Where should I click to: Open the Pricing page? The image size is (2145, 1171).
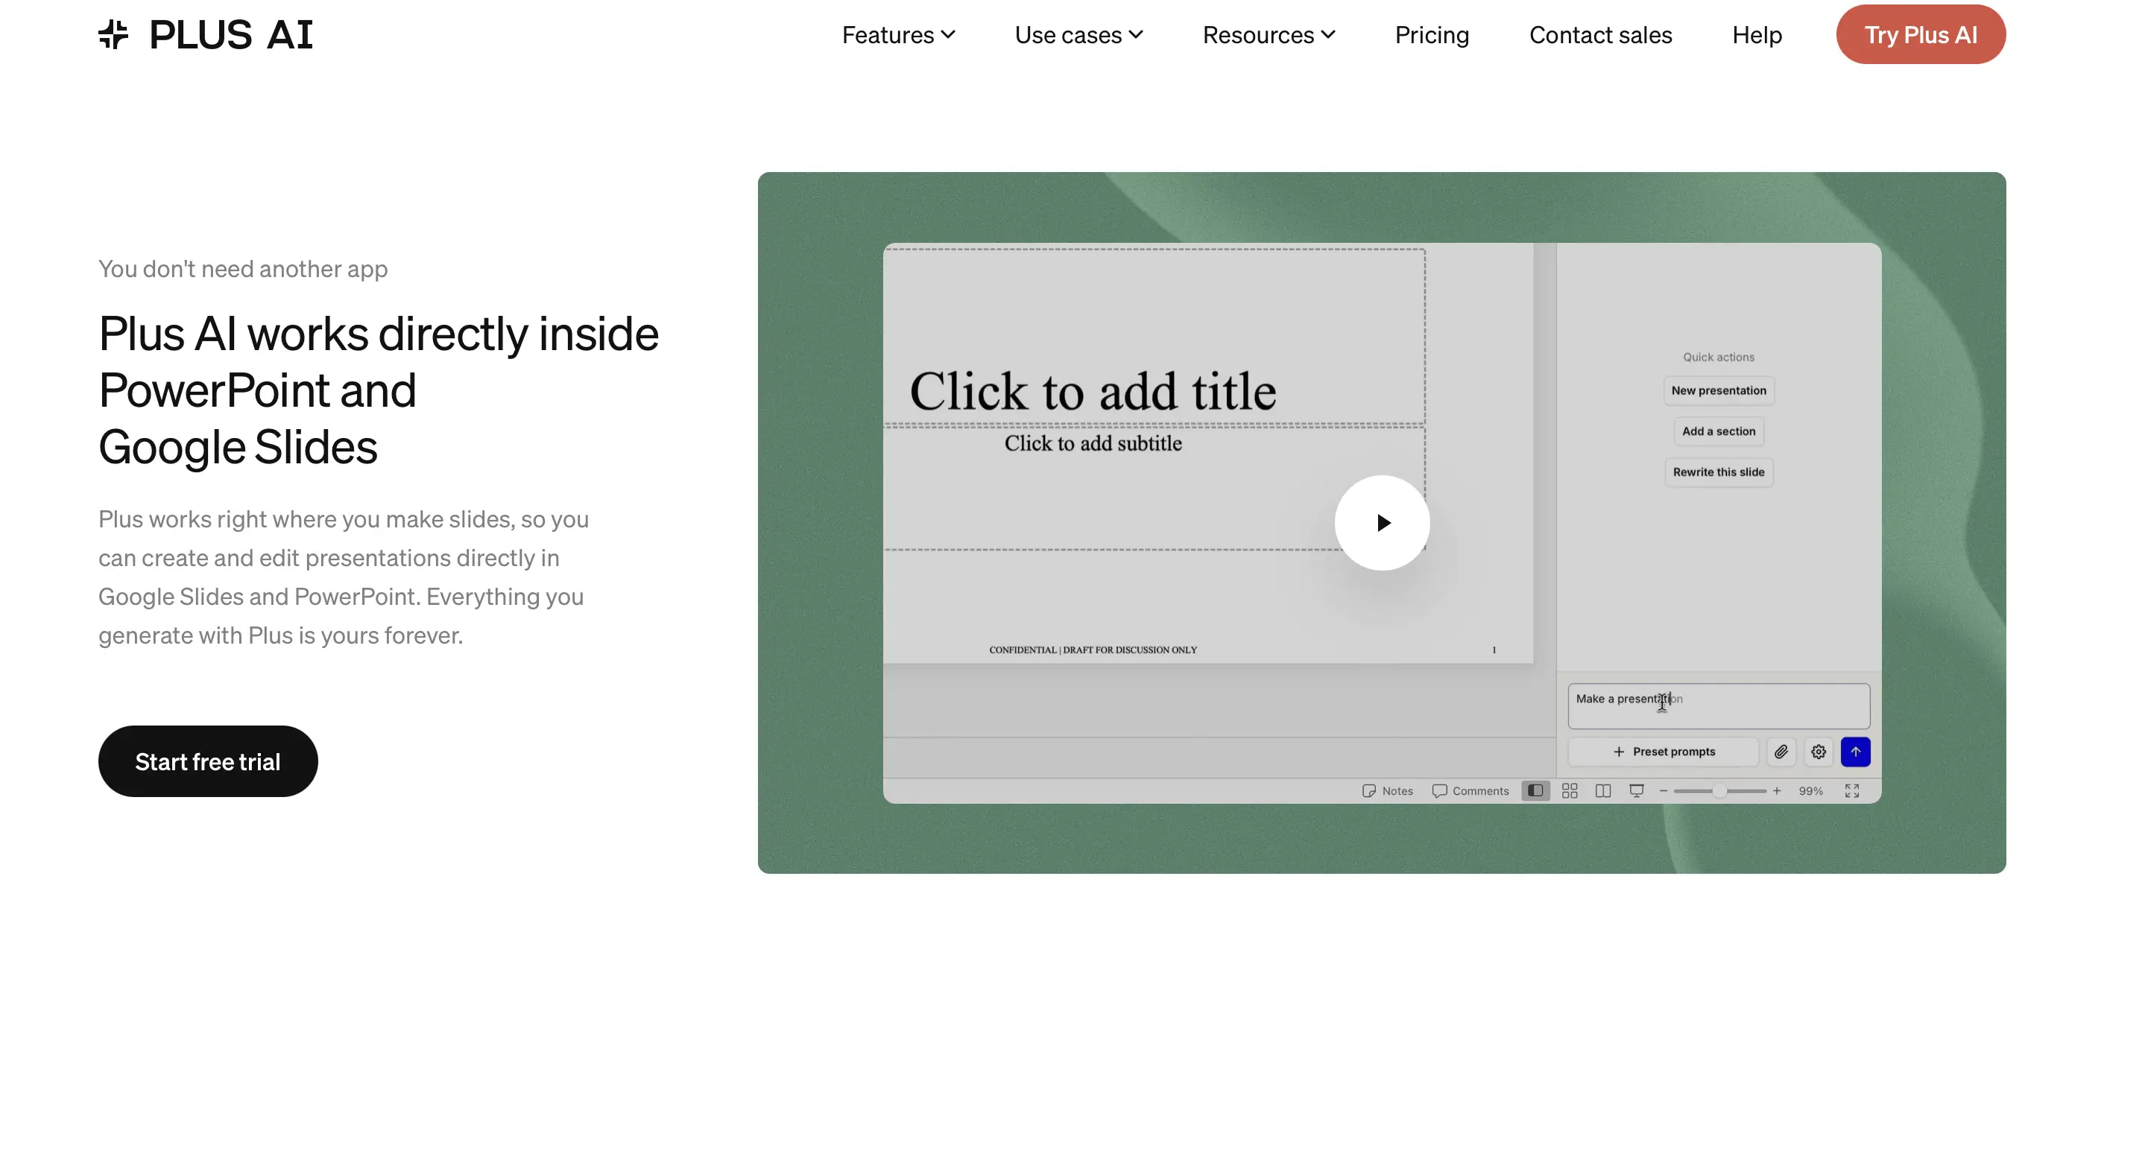(x=1432, y=35)
